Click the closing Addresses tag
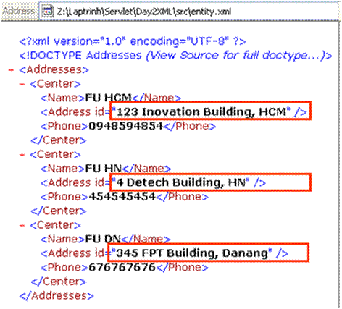This screenshot has height=309, width=342. click(x=57, y=295)
